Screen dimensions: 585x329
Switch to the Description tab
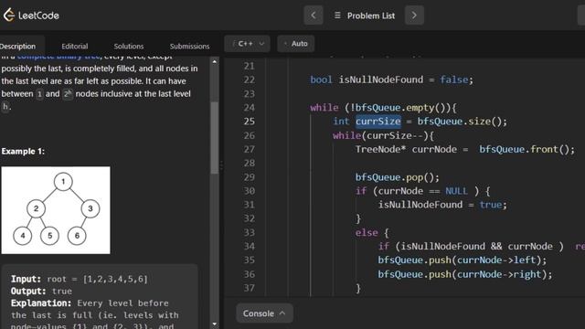[x=17, y=47]
